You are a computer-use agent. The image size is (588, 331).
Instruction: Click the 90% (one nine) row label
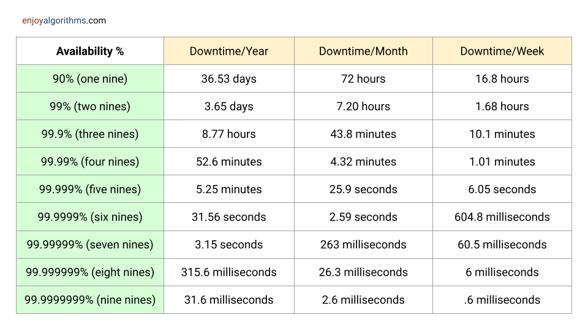[90, 78]
